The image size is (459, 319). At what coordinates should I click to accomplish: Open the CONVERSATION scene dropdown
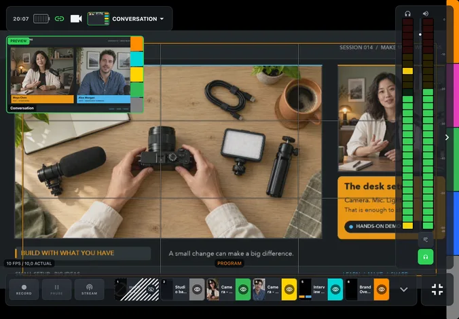[x=138, y=19]
